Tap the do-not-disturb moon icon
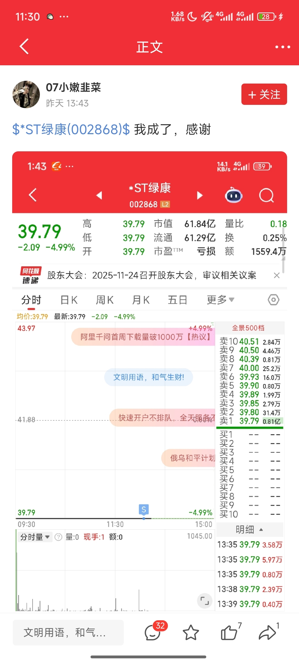 192,17
